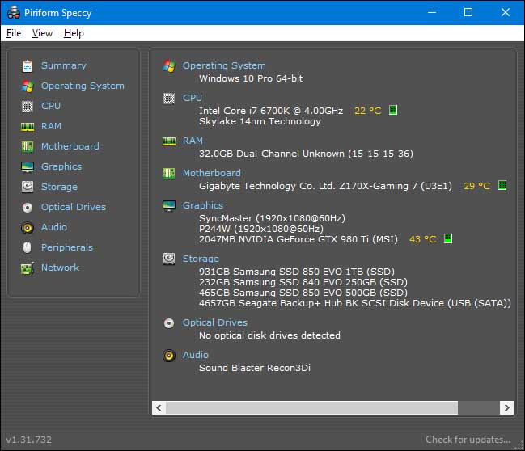
Task: Click the CPU chip icon in sidebar
Action: point(28,107)
